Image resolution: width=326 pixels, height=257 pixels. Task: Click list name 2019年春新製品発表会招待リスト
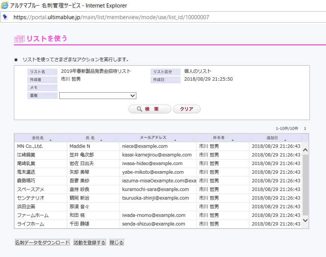click(96, 71)
